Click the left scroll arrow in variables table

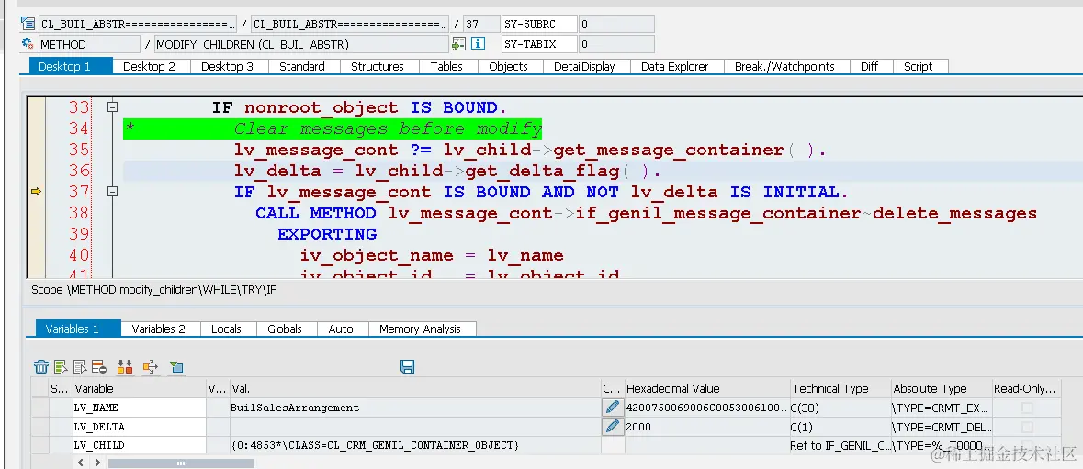tap(81, 463)
